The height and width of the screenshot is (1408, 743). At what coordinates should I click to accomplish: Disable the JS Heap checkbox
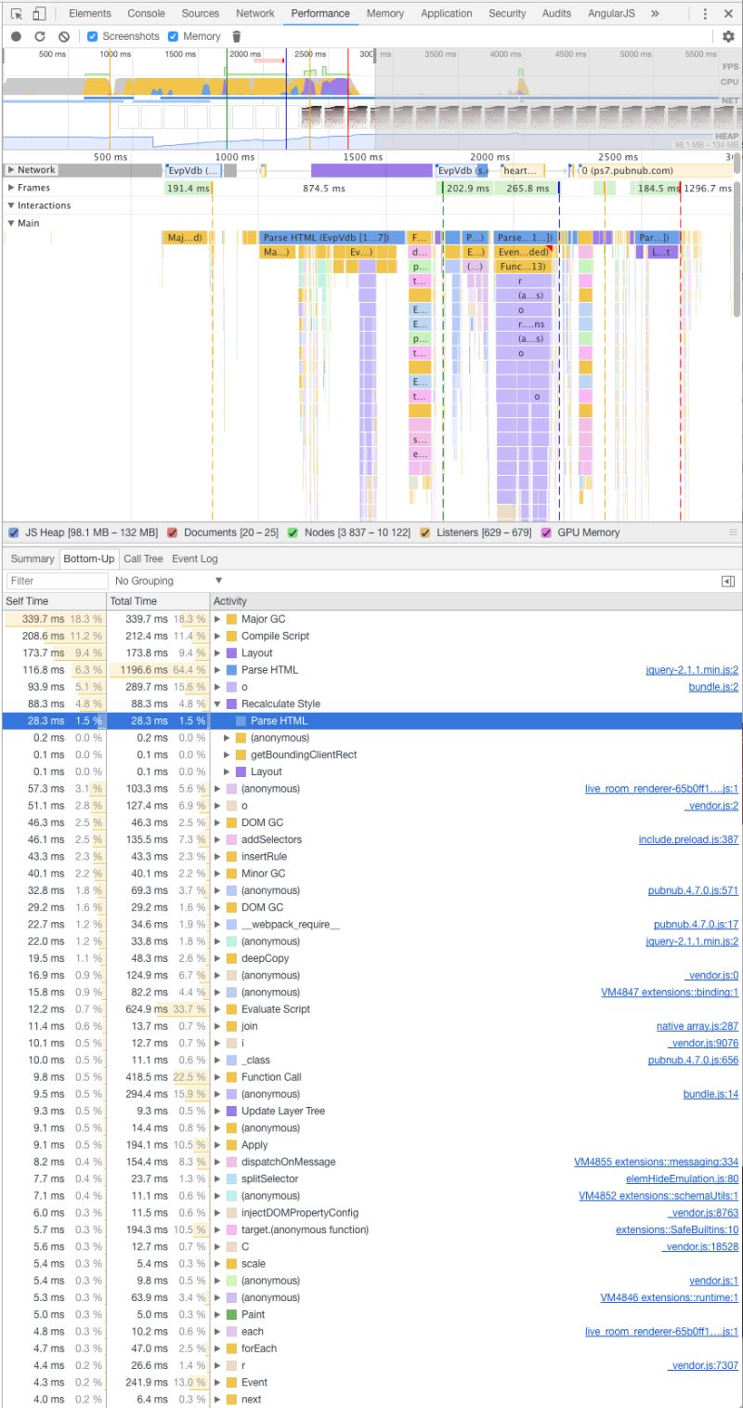pos(12,532)
